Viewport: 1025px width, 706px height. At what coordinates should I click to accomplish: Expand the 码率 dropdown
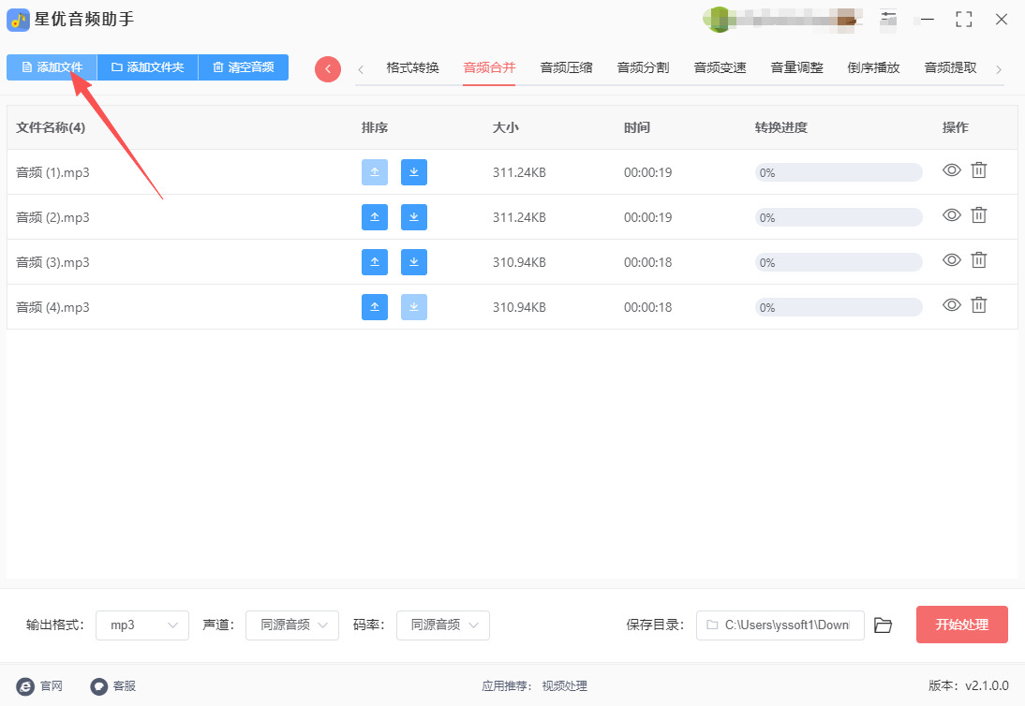coord(442,625)
